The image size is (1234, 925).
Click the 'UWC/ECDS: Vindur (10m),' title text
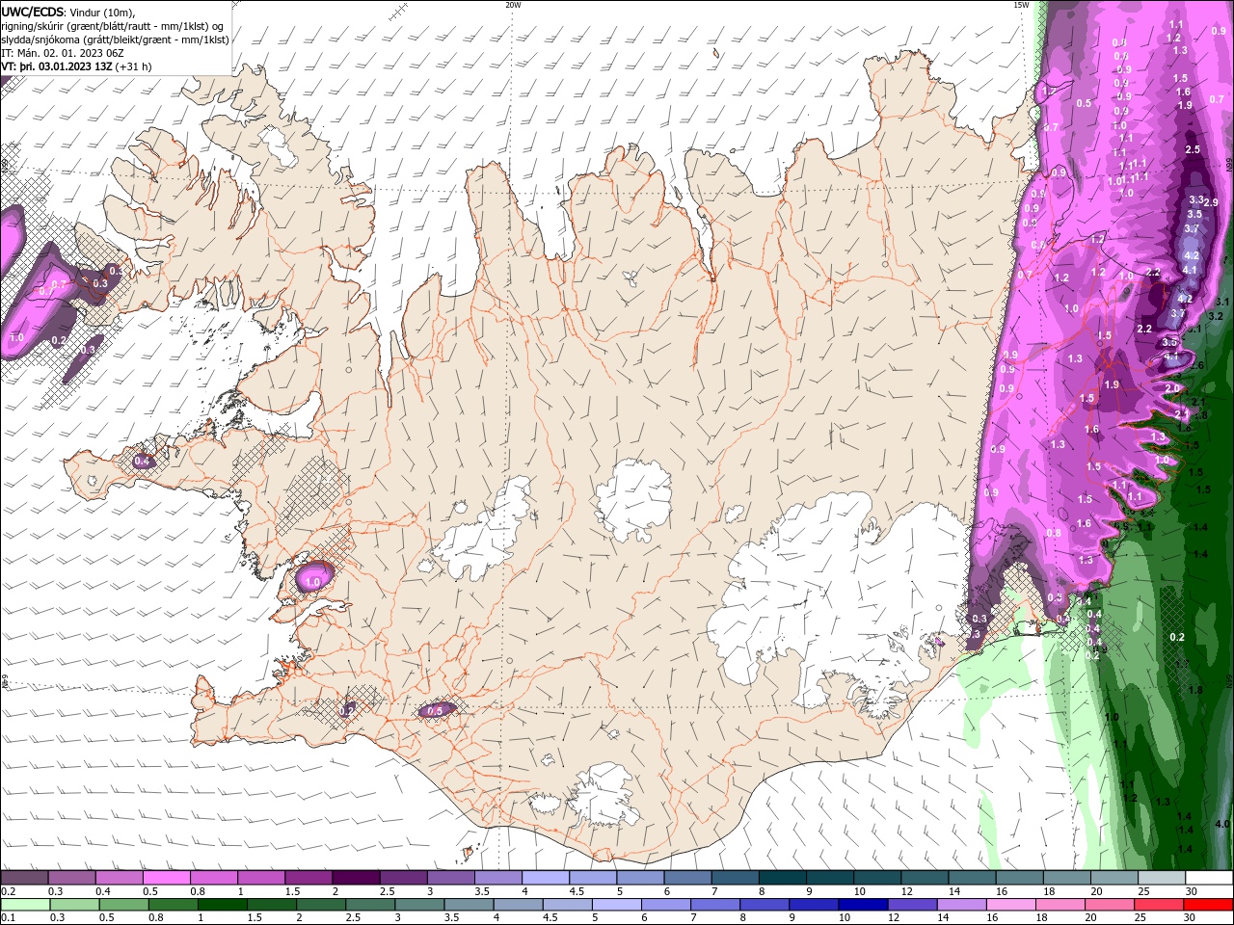68,13
